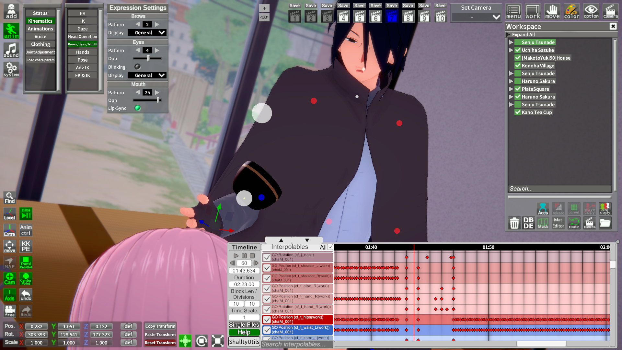Expand the Uchiha Sasuke tree item

[511, 50]
